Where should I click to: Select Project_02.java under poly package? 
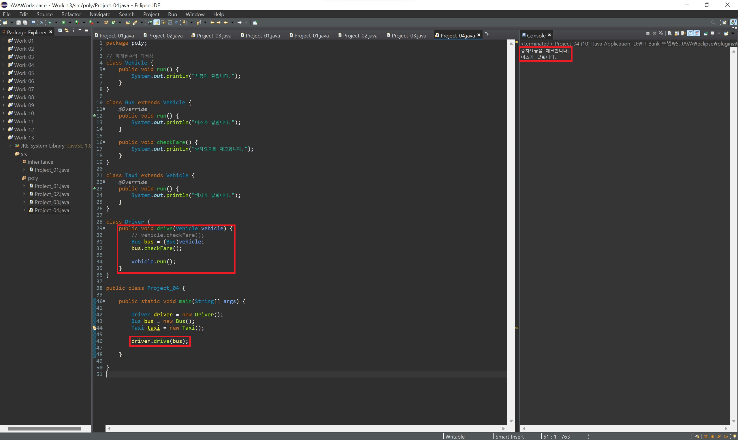[x=52, y=194]
